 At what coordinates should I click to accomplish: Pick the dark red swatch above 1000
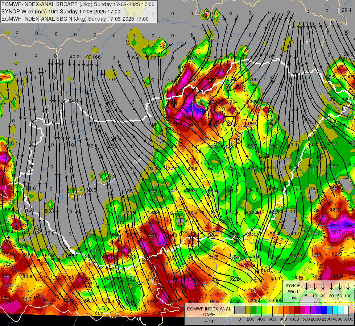click(x=297, y=310)
